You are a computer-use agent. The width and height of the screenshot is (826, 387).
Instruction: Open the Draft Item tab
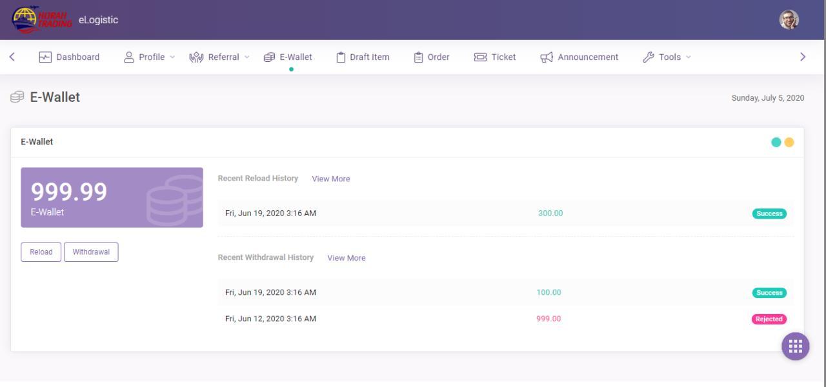tap(363, 57)
